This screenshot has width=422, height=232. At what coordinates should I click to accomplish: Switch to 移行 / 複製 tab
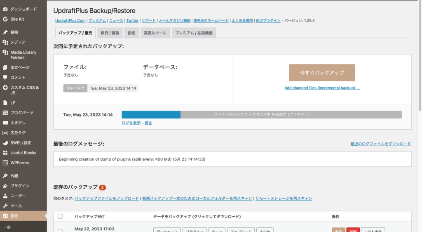point(110,33)
